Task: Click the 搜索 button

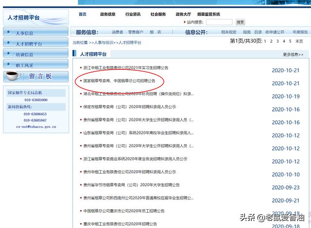Action: pyautogui.click(x=241, y=22)
